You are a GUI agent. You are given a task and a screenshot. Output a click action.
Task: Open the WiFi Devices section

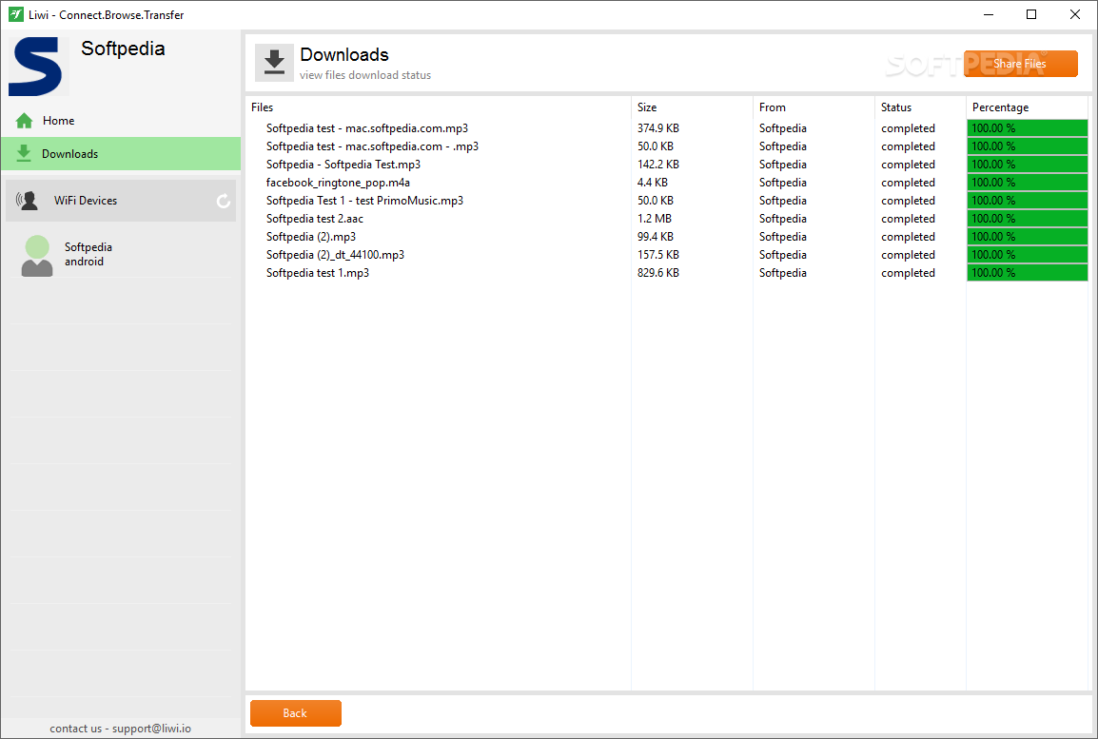[x=121, y=201]
